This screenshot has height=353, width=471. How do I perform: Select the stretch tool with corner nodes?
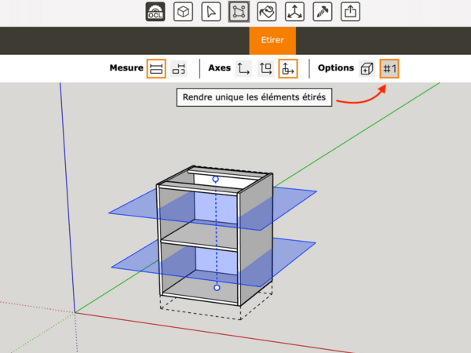[239, 12]
